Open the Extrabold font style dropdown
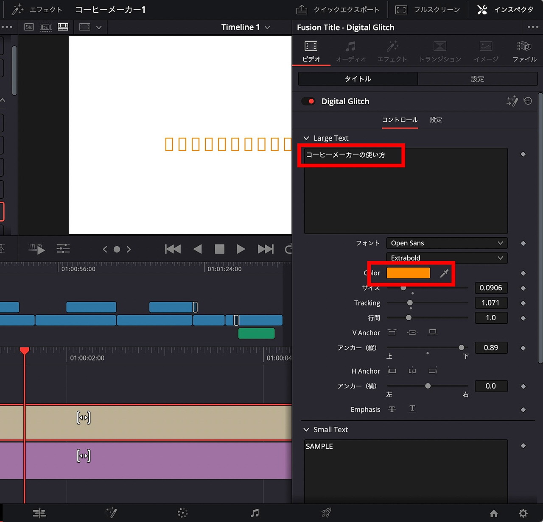543x522 pixels. tap(447, 258)
